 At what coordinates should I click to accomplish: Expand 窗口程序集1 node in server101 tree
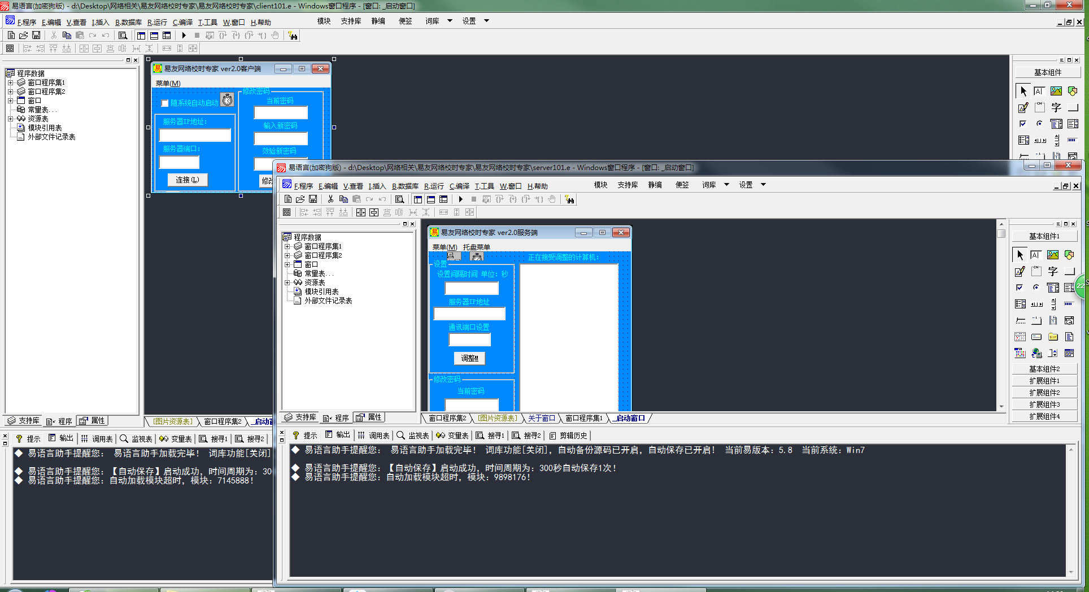pos(288,246)
